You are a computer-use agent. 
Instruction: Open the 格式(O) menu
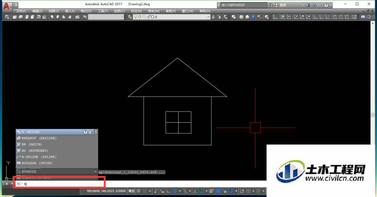click(x=86, y=11)
